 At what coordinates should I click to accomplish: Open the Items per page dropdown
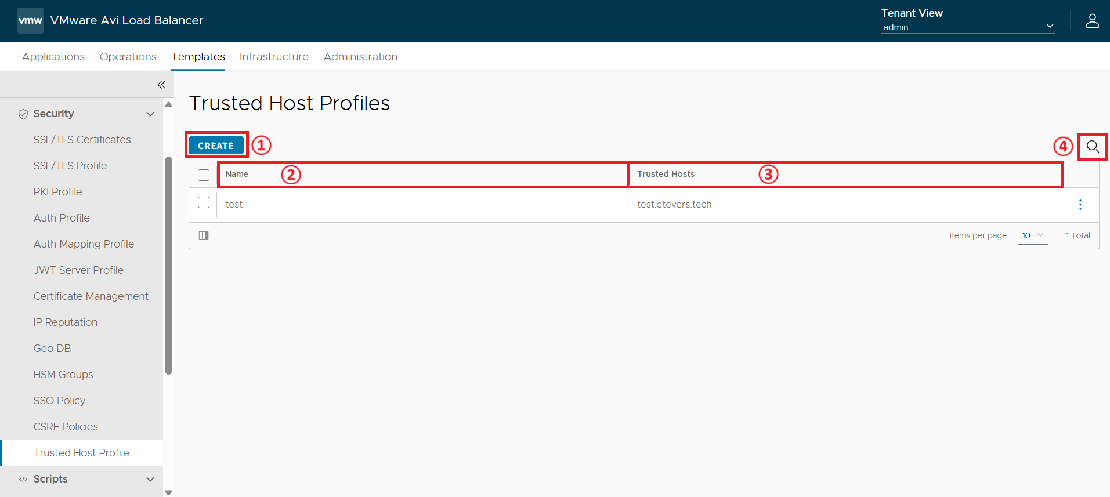(1033, 235)
